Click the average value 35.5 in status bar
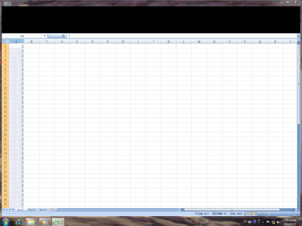The height and width of the screenshot is (226, 302). (x=201, y=214)
